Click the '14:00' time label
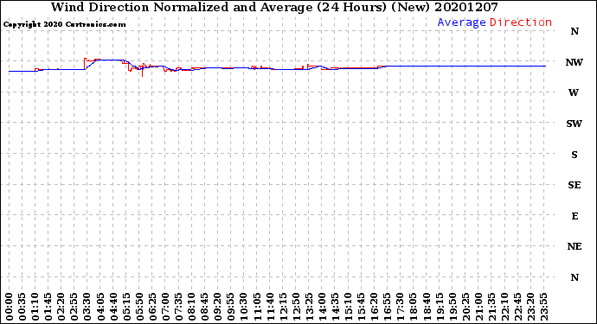 pos(322,307)
